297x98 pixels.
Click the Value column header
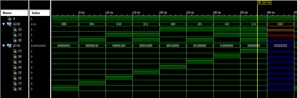pos(40,13)
